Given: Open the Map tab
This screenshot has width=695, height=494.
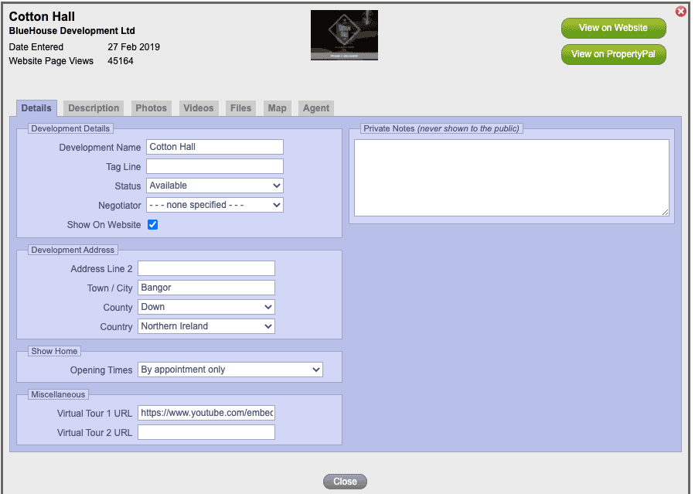Looking at the screenshot, I should pyautogui.click(x=277, y=108).
